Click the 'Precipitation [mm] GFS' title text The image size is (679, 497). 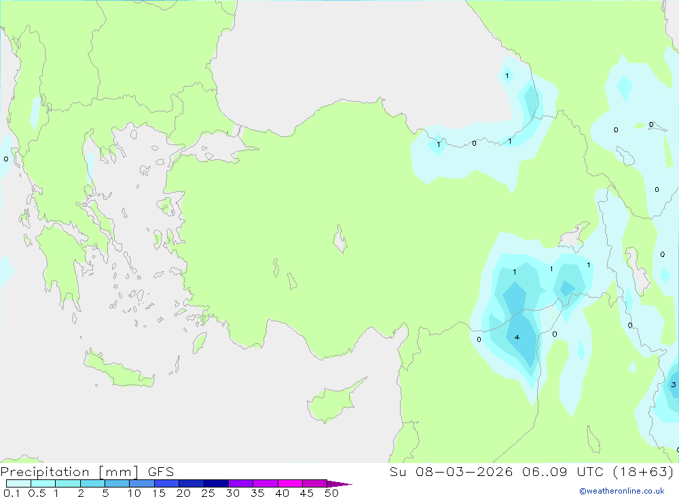(x=87, y=472)
